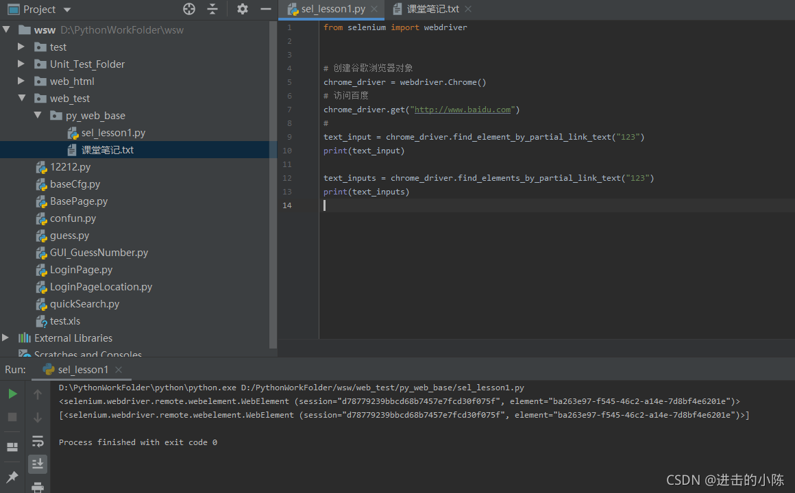Close the 课堂笔记.txt editor tab
Image resolution: width=795 pixels, height=493 pixels.
click(x=468, y=9)
